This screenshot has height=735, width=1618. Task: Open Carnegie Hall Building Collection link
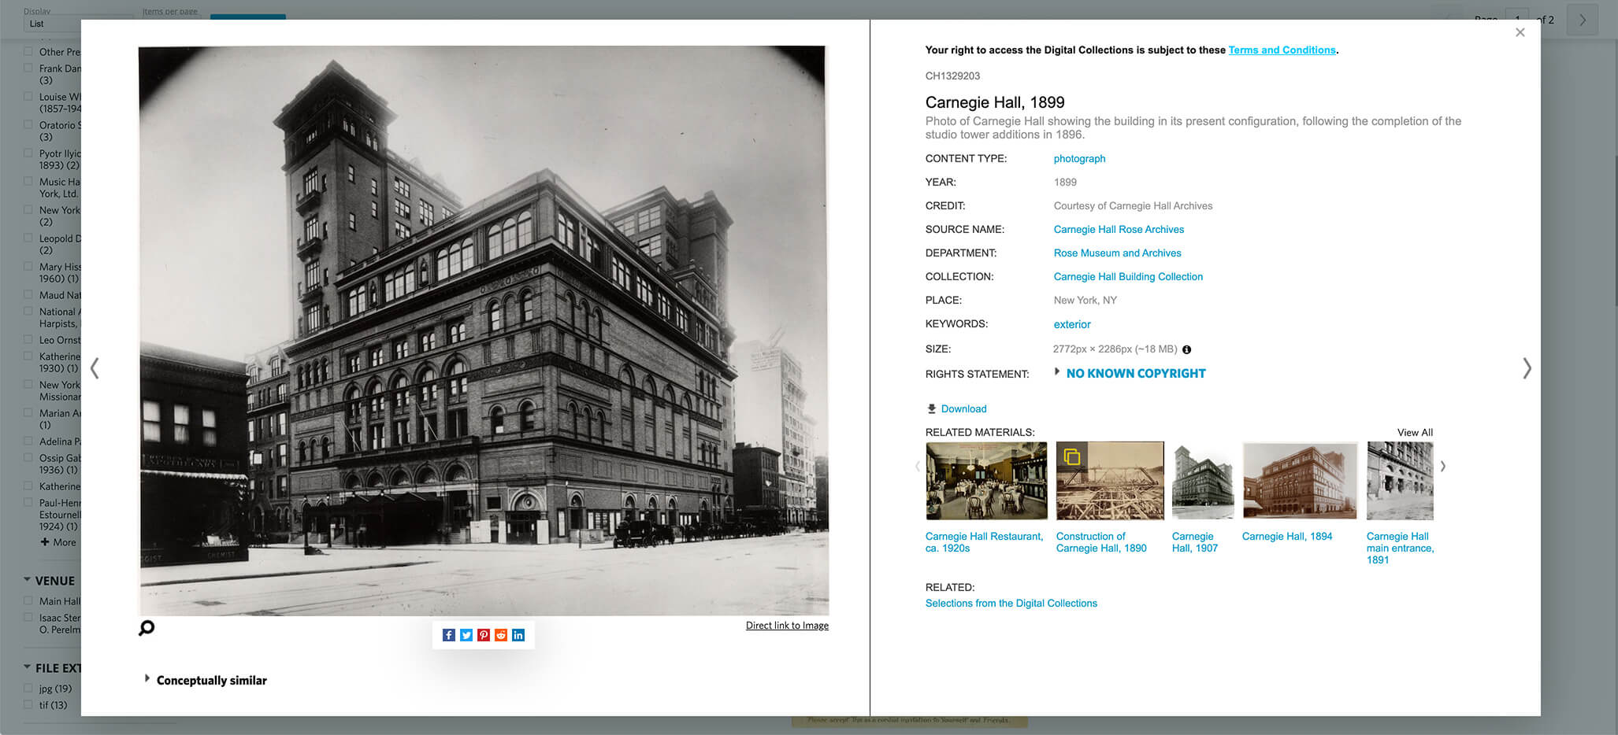tap(1128, 276)
